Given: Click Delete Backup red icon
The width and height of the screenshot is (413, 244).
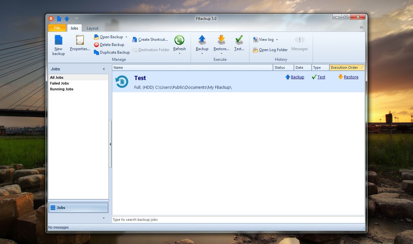Looking at the screenshot, I should [96, 45].
